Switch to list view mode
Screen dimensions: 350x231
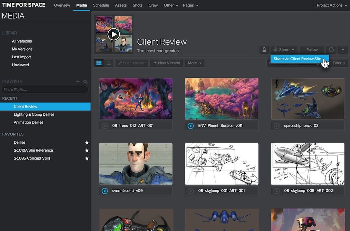(108, 63)
